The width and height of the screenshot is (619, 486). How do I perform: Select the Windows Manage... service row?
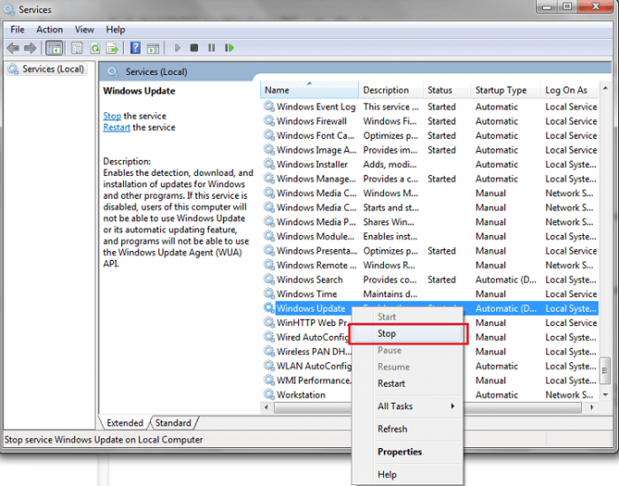point(430,178)
